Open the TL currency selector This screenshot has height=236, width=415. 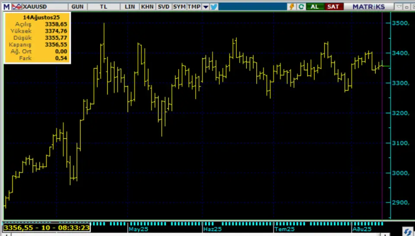coord(103,6)
